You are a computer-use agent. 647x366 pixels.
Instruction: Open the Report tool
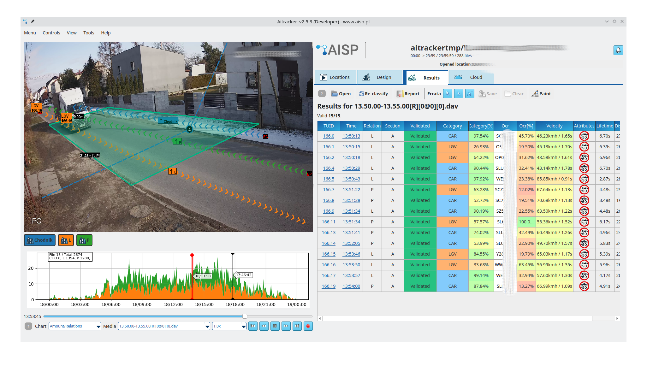(x=408, y=94)
